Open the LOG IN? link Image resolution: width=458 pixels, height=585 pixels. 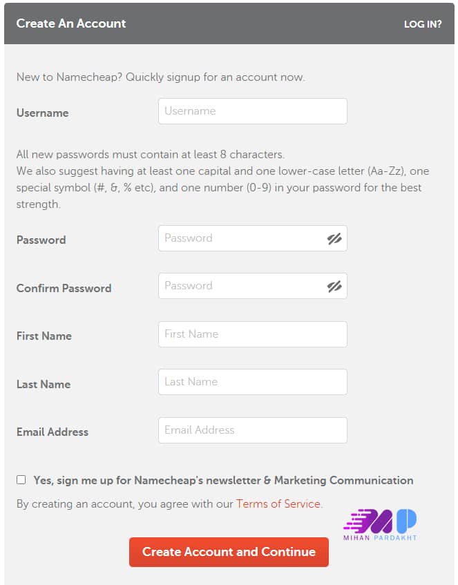422,23
